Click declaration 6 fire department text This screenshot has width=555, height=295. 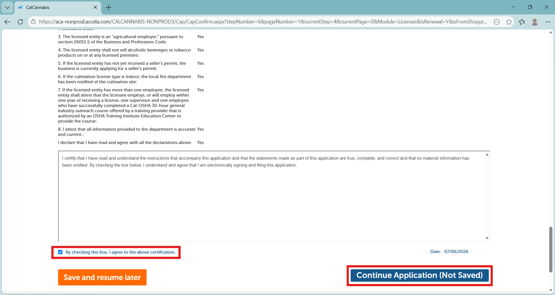click(x=124, y=79)
